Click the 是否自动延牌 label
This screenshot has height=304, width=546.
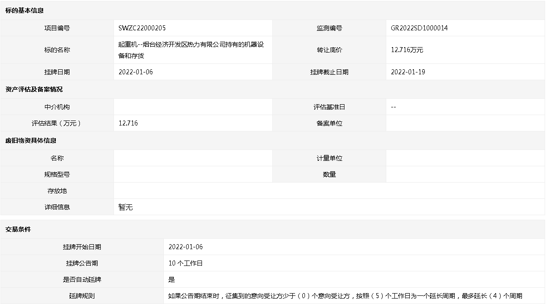tap(82, 280)
